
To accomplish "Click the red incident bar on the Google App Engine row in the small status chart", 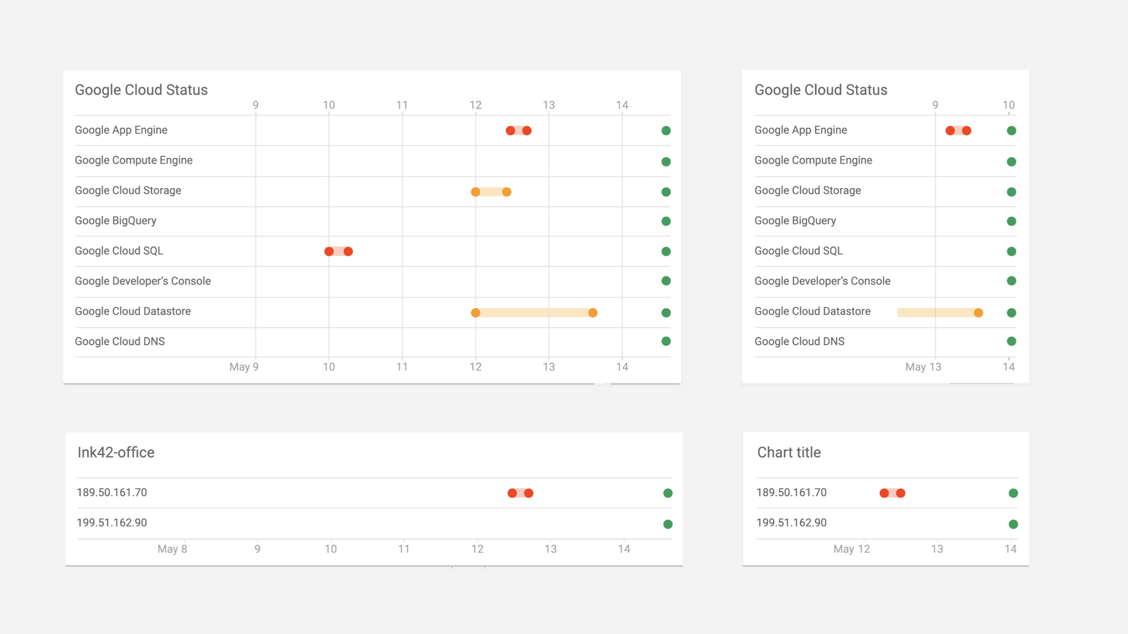I will coord(958,131).
